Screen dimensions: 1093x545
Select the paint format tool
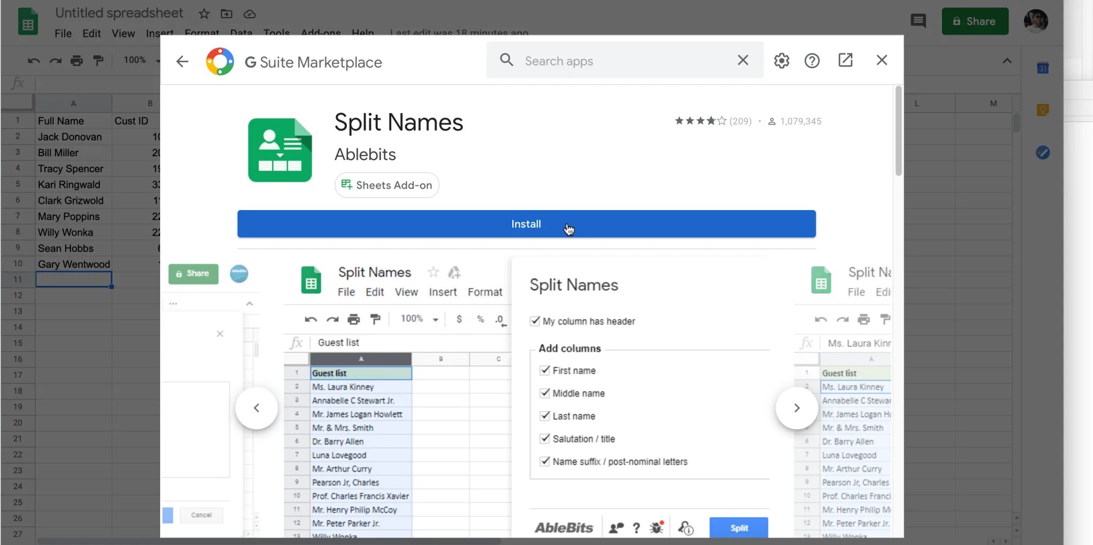tap(98, 60)
